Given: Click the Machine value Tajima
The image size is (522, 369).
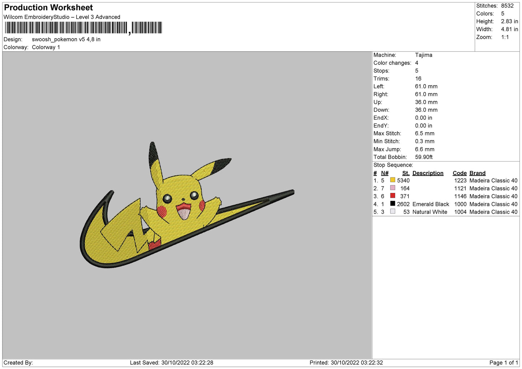Looking at the screenshot, I should point(423,55).
